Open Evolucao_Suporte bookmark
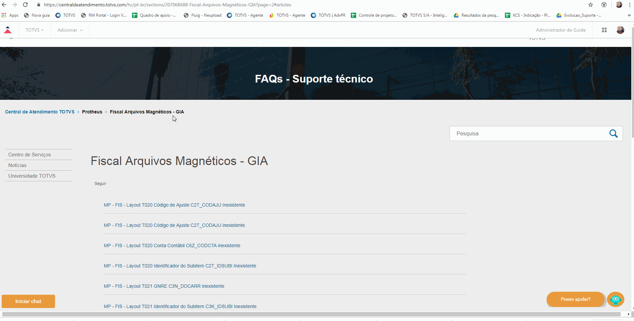The image size is (634, 321). (x=579, y=15)
